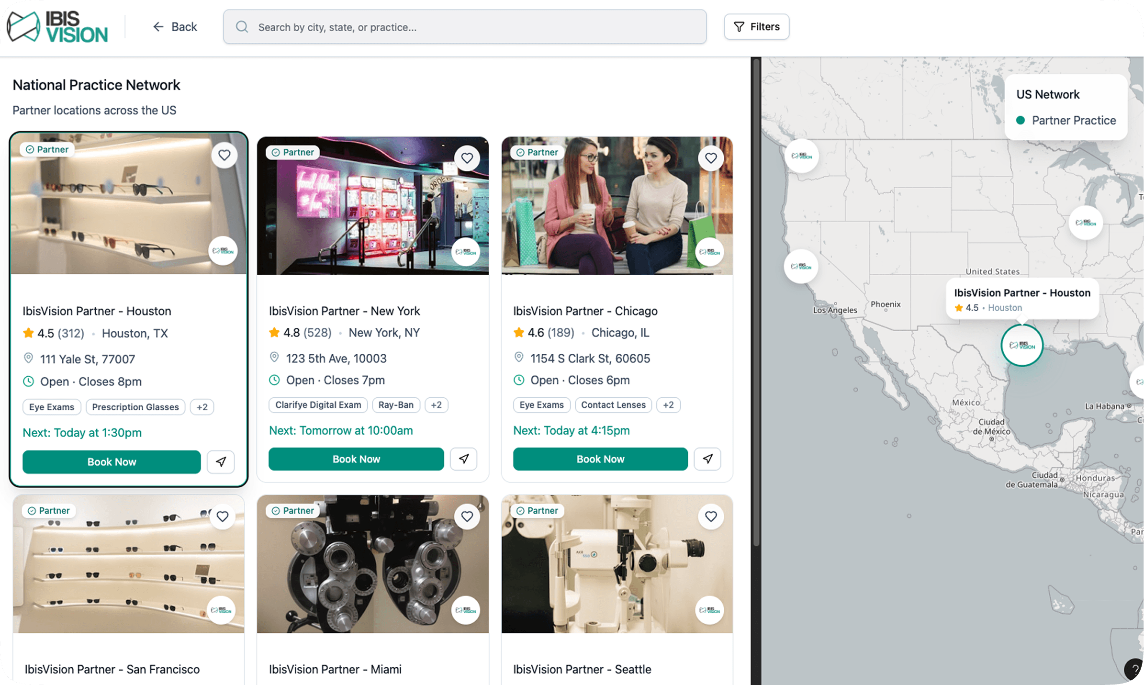Book Now at the Chicago partner
This screenshot has width=1144, height=685.
coord(600,459)
